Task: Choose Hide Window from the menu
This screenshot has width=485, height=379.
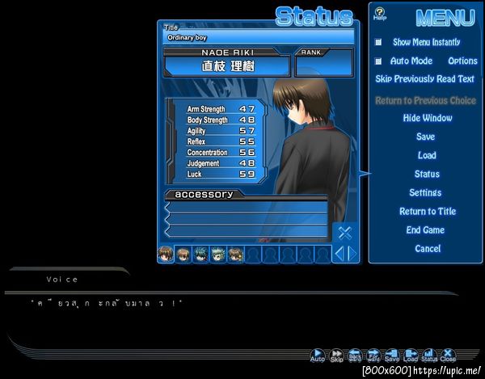Action: click(428, 118)
